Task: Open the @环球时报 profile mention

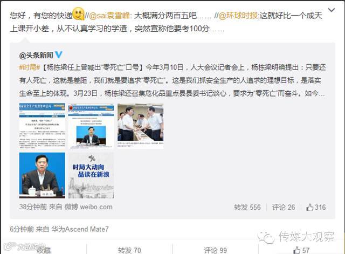Action: [238, 16]
